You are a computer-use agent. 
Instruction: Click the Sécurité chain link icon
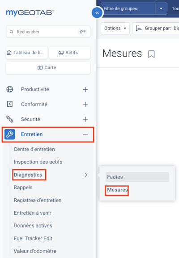(x=10, y=119)
